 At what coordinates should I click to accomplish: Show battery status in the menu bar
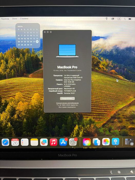click(130, 19)
